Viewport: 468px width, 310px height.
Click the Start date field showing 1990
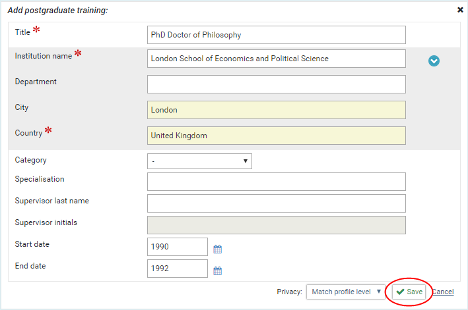(x=178, y=247)
